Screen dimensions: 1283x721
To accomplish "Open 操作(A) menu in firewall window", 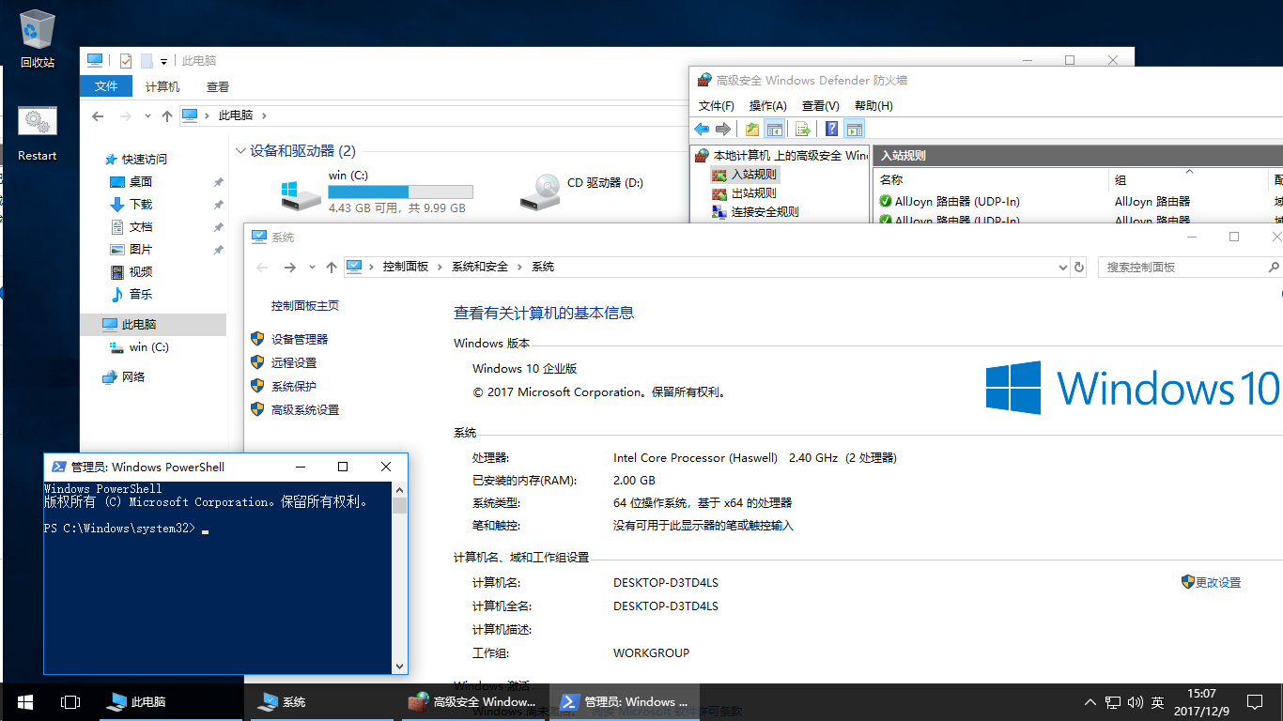I will 767,105.
